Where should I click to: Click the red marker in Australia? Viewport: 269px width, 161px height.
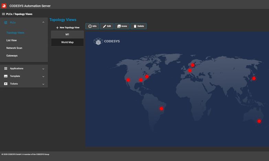point(259,121)
